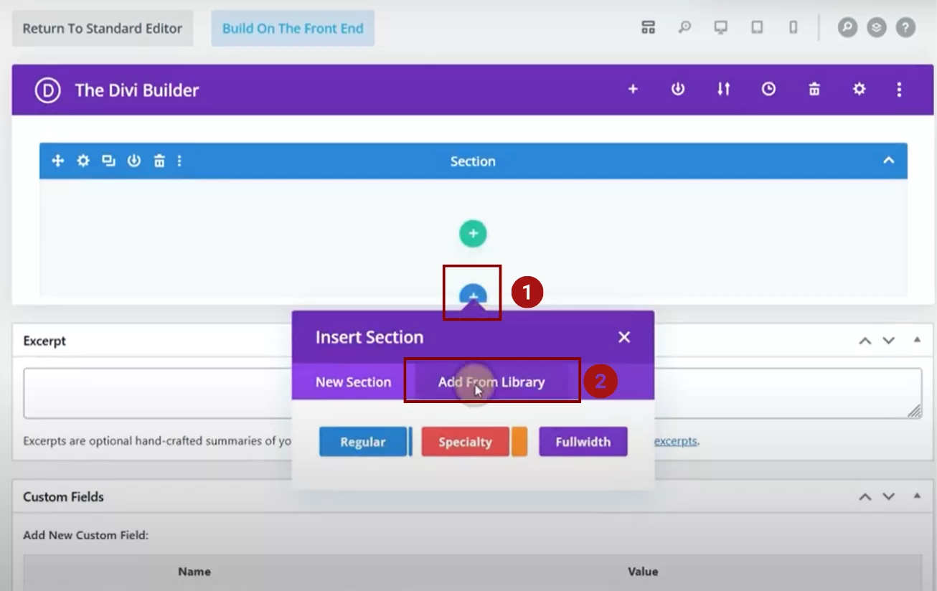
Task: Click the green add row plus button
Action: (x=473, y=233)
